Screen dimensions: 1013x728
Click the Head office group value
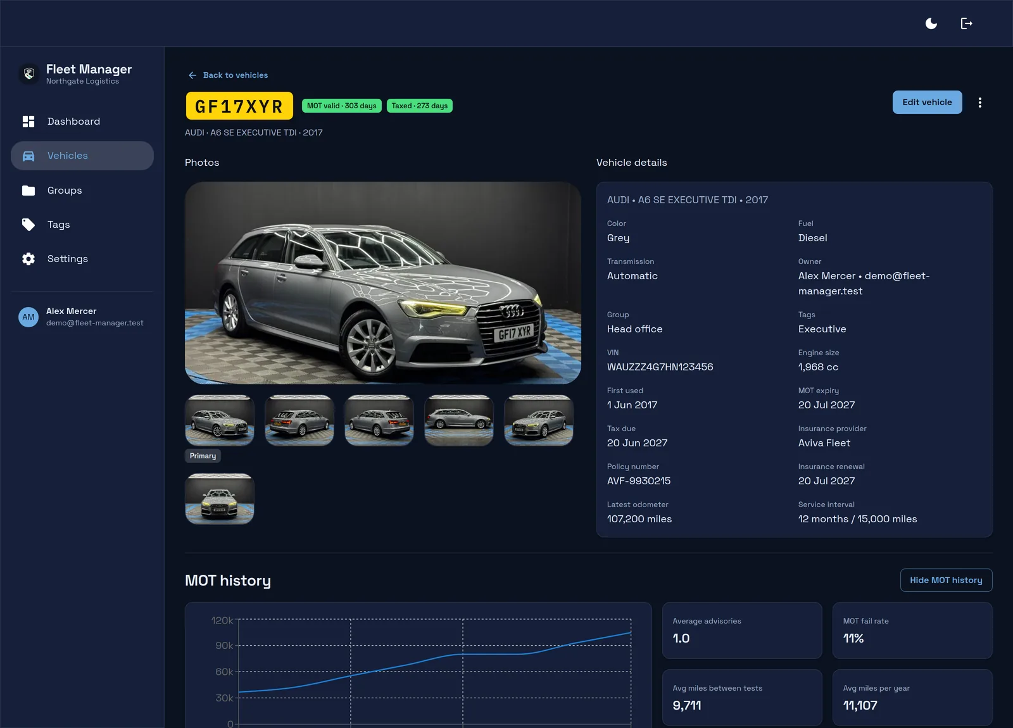(x=634, y=329)
